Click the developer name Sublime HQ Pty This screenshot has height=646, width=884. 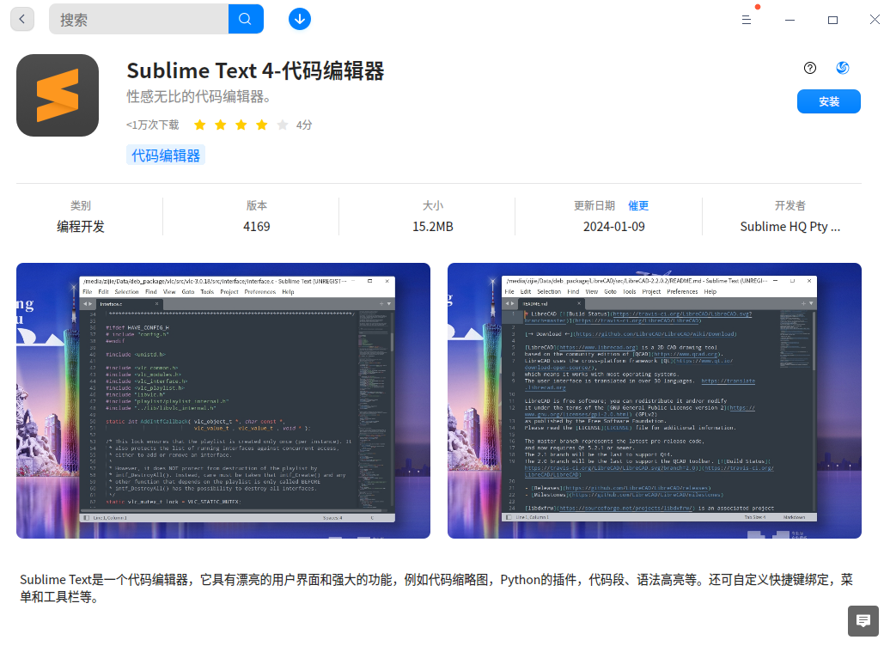[x=790, y=227]
